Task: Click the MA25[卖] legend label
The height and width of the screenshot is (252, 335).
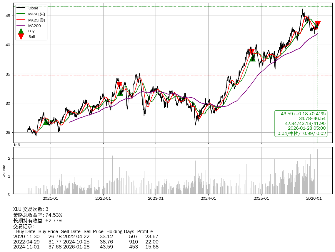Action: [x=36, y=20]
